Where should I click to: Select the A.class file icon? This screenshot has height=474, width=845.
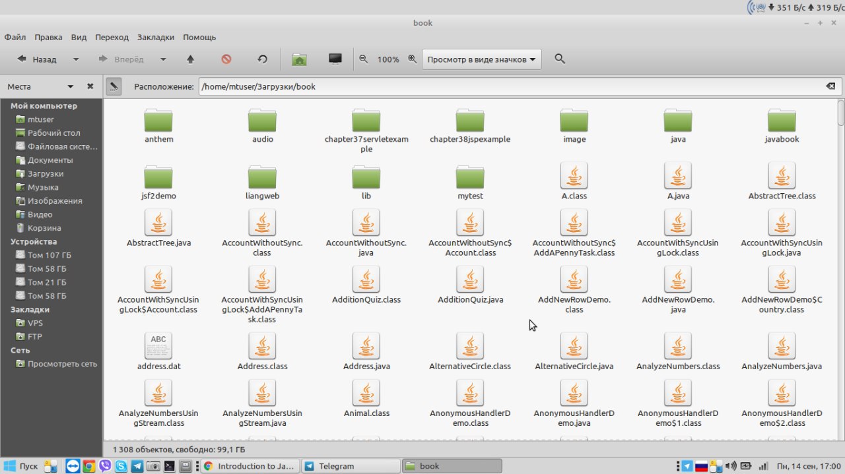574,175
